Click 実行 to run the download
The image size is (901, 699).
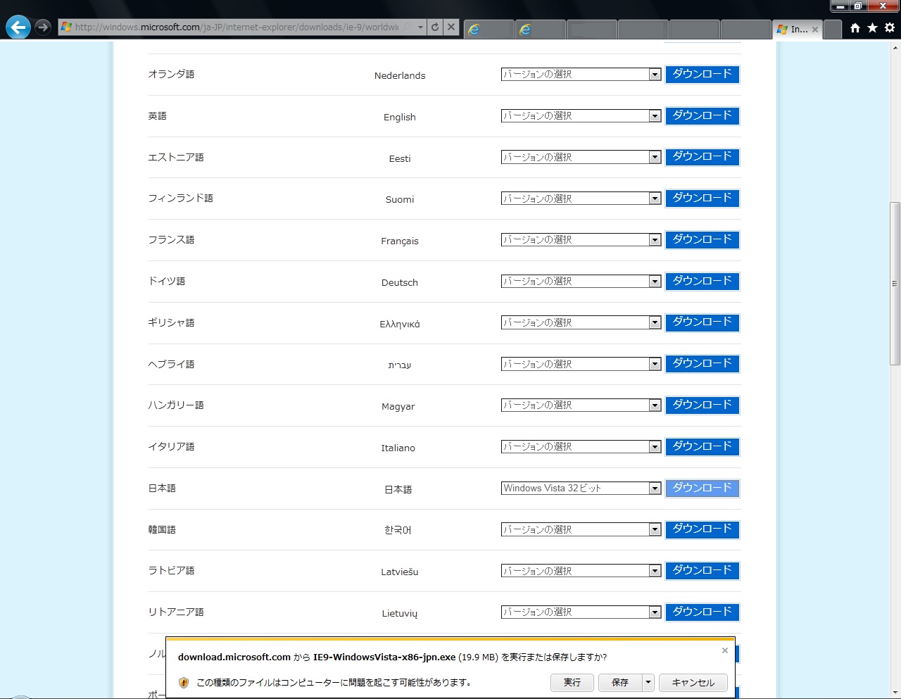click(x=572, y=683)
